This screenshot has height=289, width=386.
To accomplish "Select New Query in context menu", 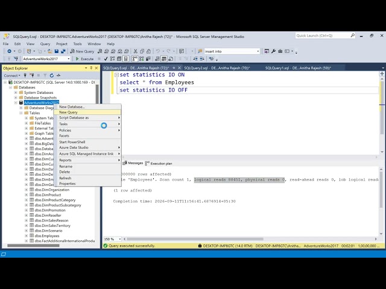I will click(87, 113).
